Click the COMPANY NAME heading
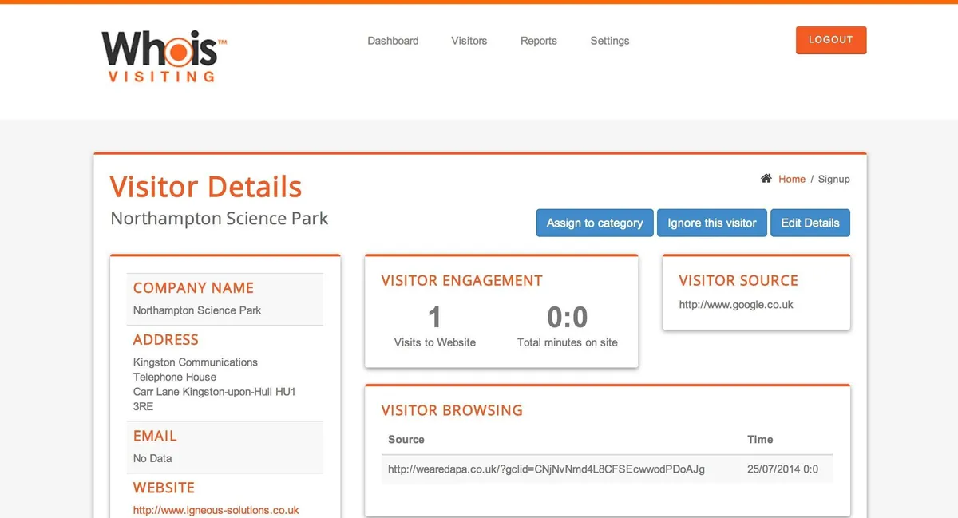Screen dimensions: 958x518 pos(193,288)
